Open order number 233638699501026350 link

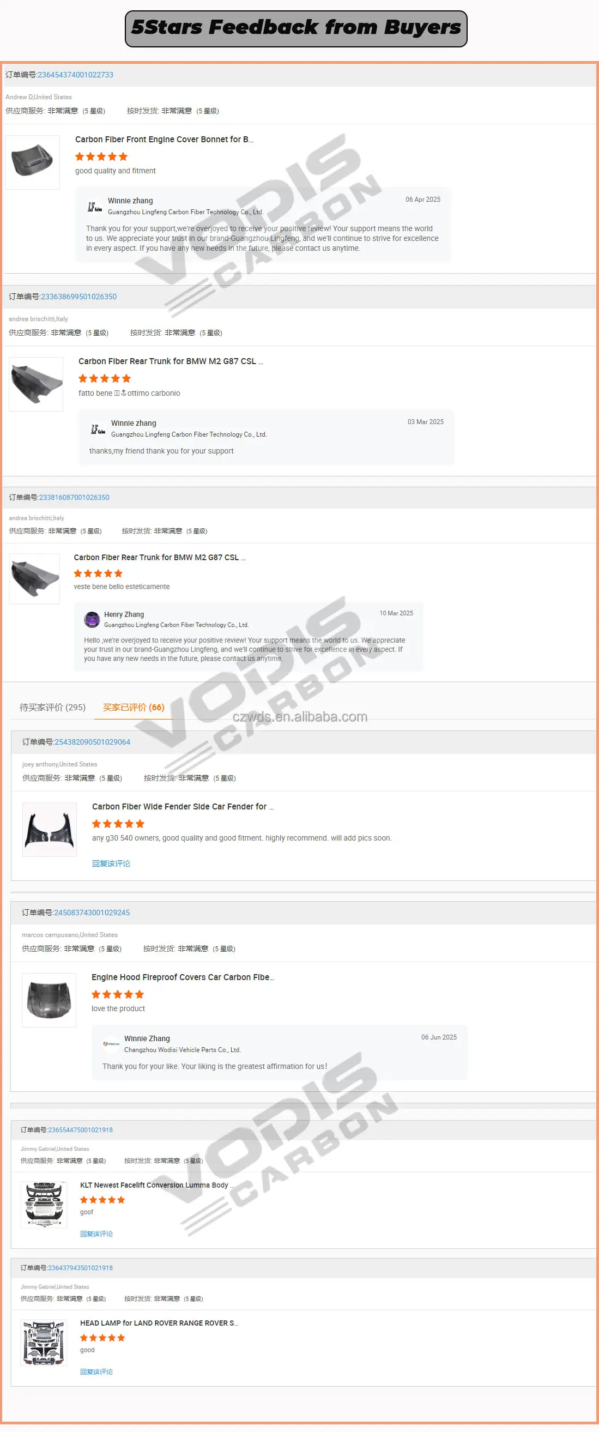pyautogui.click(x=79, y=297)
